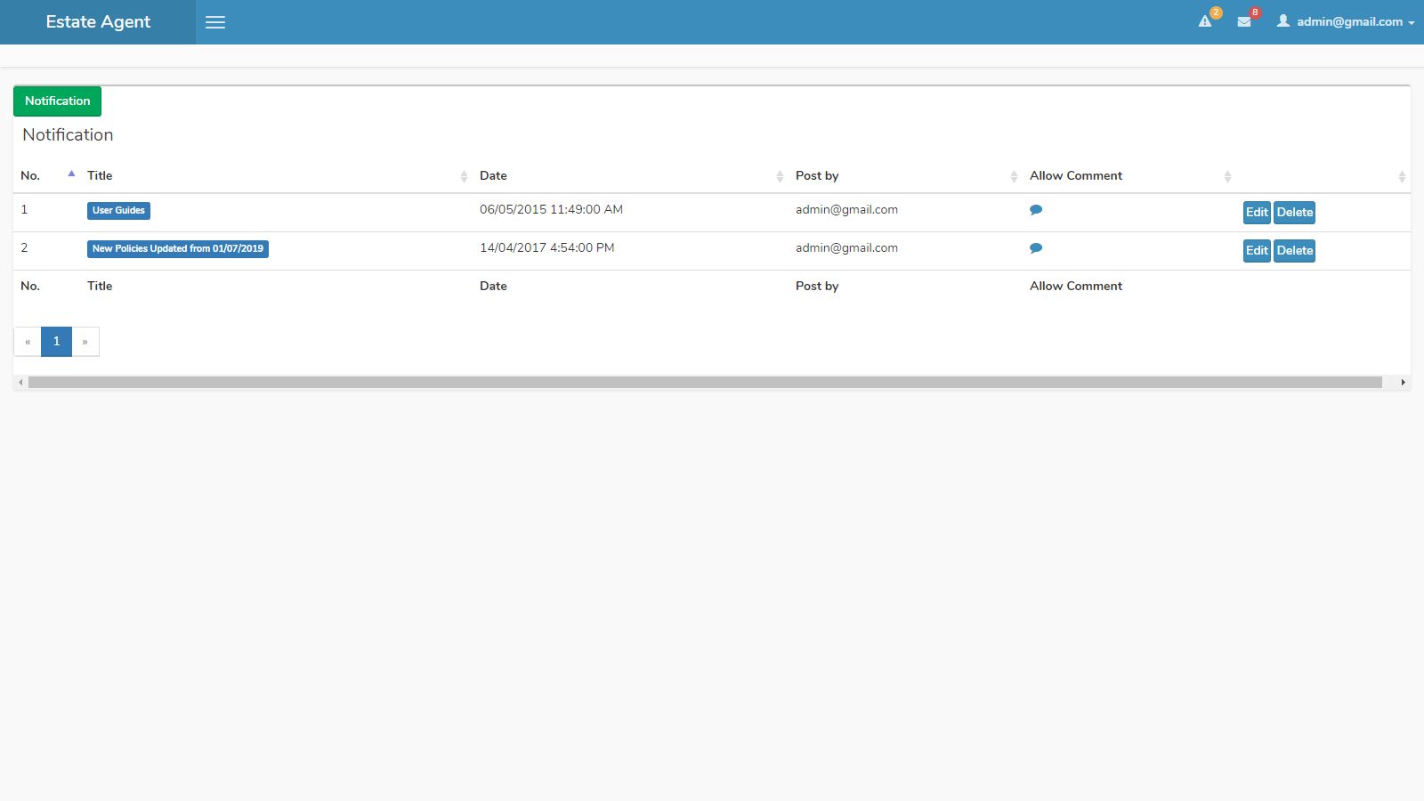Click the date 06/05/2015 11:49:00 AM

pyautogui.click(x=551, y=210)
